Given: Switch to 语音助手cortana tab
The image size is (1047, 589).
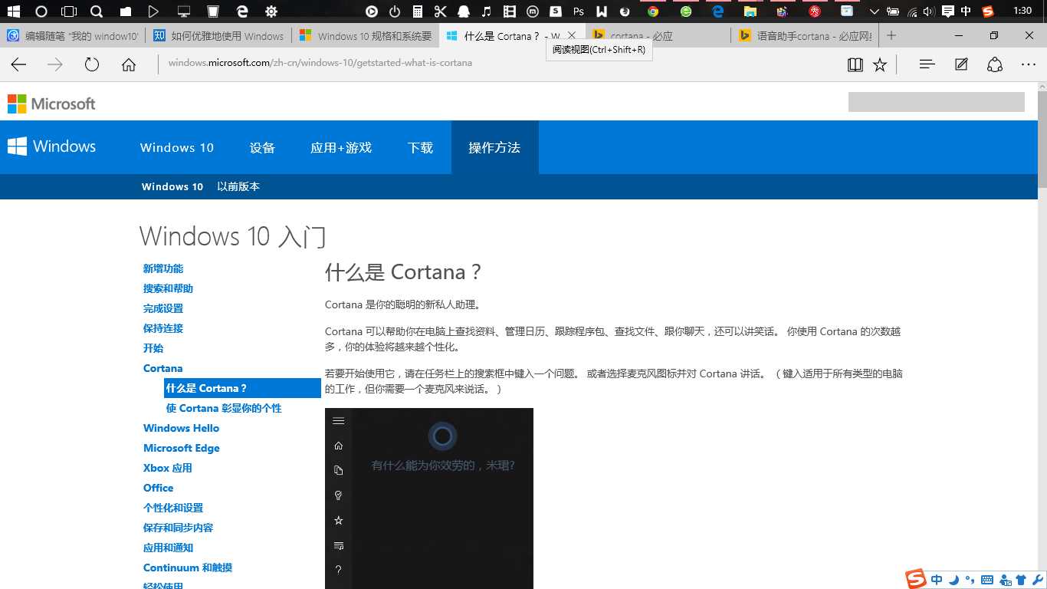Looking at the screenshot, I should pos(805,36).
